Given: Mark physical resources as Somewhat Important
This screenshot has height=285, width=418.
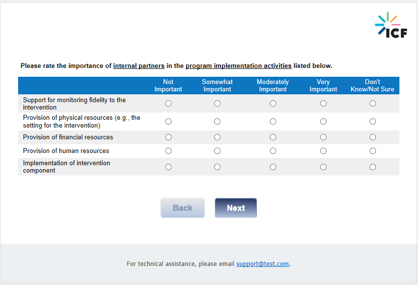Looking at the screenshot, I should click(217, 121).
